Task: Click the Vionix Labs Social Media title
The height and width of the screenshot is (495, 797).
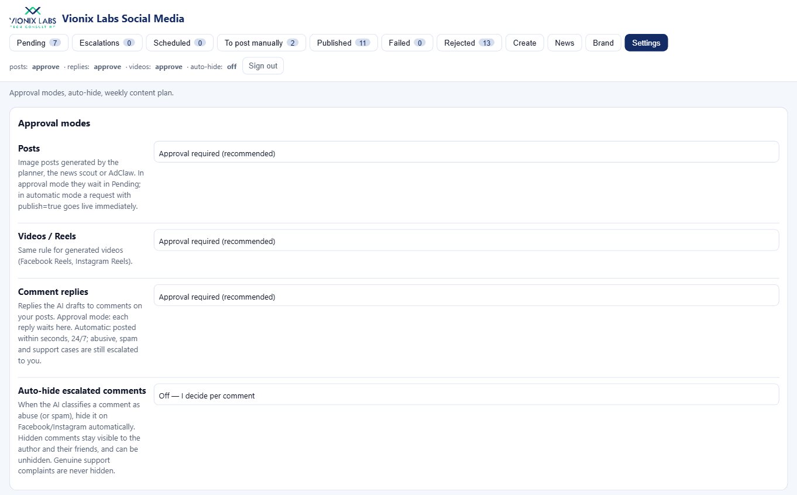Action: pyautogui.click(x=123, y=19)
